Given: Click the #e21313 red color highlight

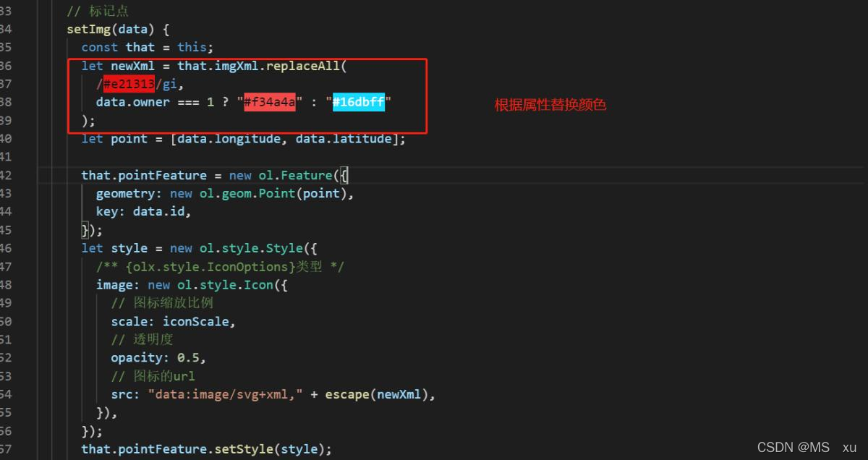Looking at the screenshot, I should (x=129, y=84).
